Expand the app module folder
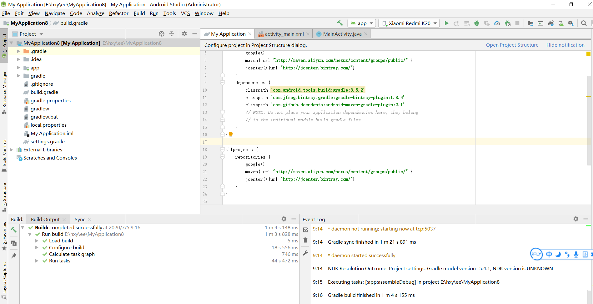The height and width of the screenshot is (304, 593). (x=18, y=68)
